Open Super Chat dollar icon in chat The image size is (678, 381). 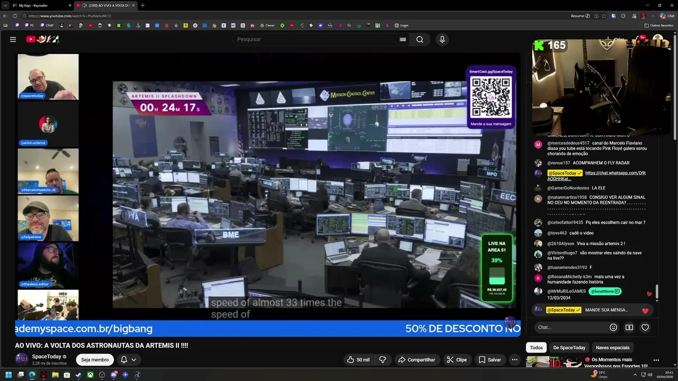pyautogui.click(x=629, y=328)
